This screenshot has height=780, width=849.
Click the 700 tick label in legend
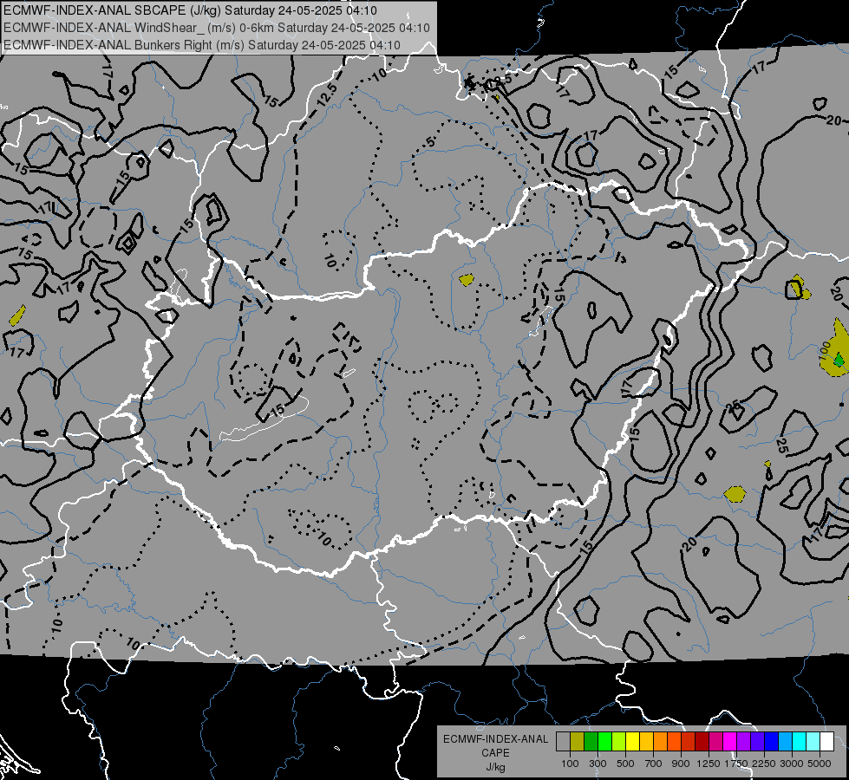(x=654, y=764)
